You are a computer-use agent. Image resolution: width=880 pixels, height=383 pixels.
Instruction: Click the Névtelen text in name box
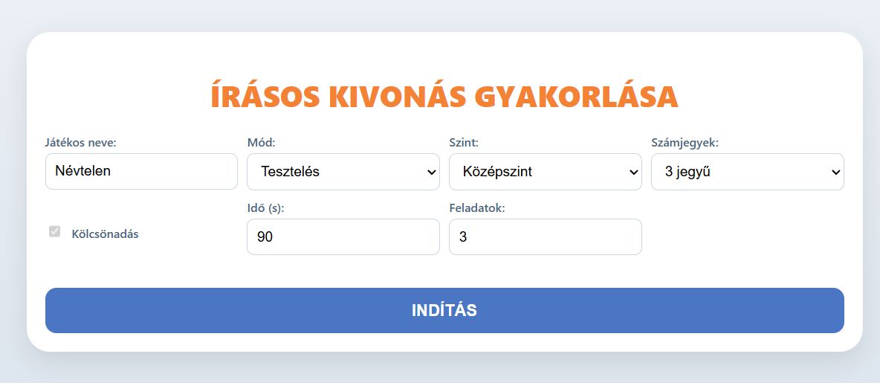pyautogui.click(x=82, y=172)
